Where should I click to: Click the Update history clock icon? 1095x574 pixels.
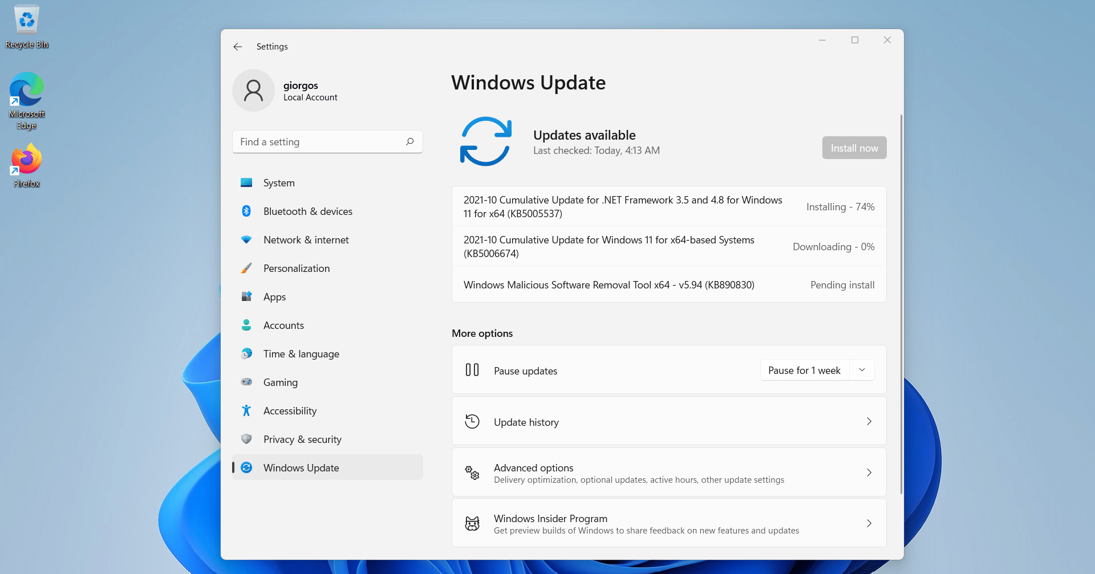472,422
